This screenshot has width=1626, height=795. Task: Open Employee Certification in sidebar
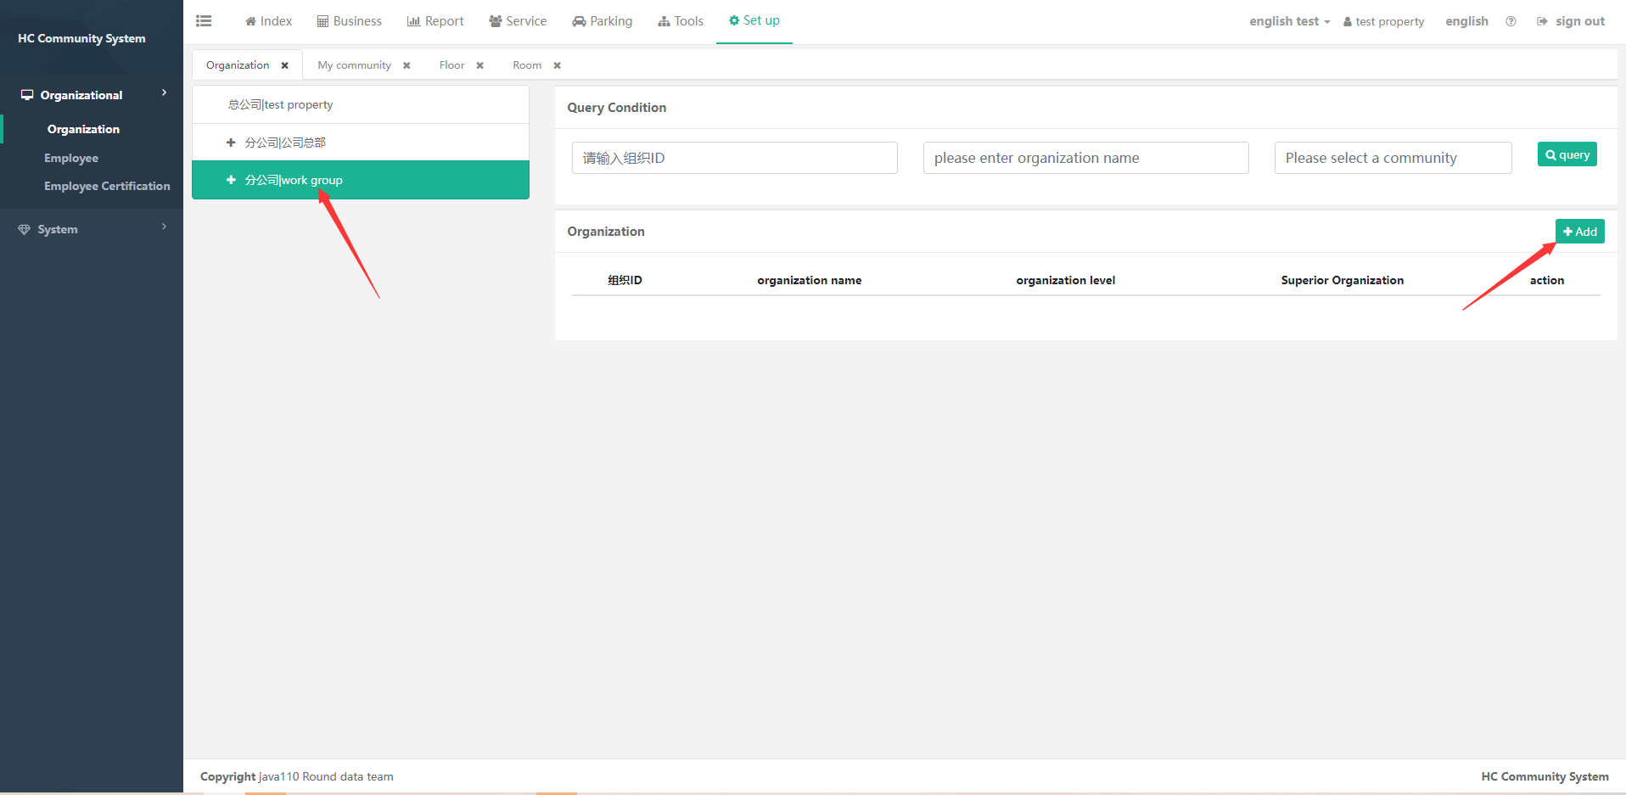coord(107,186)
